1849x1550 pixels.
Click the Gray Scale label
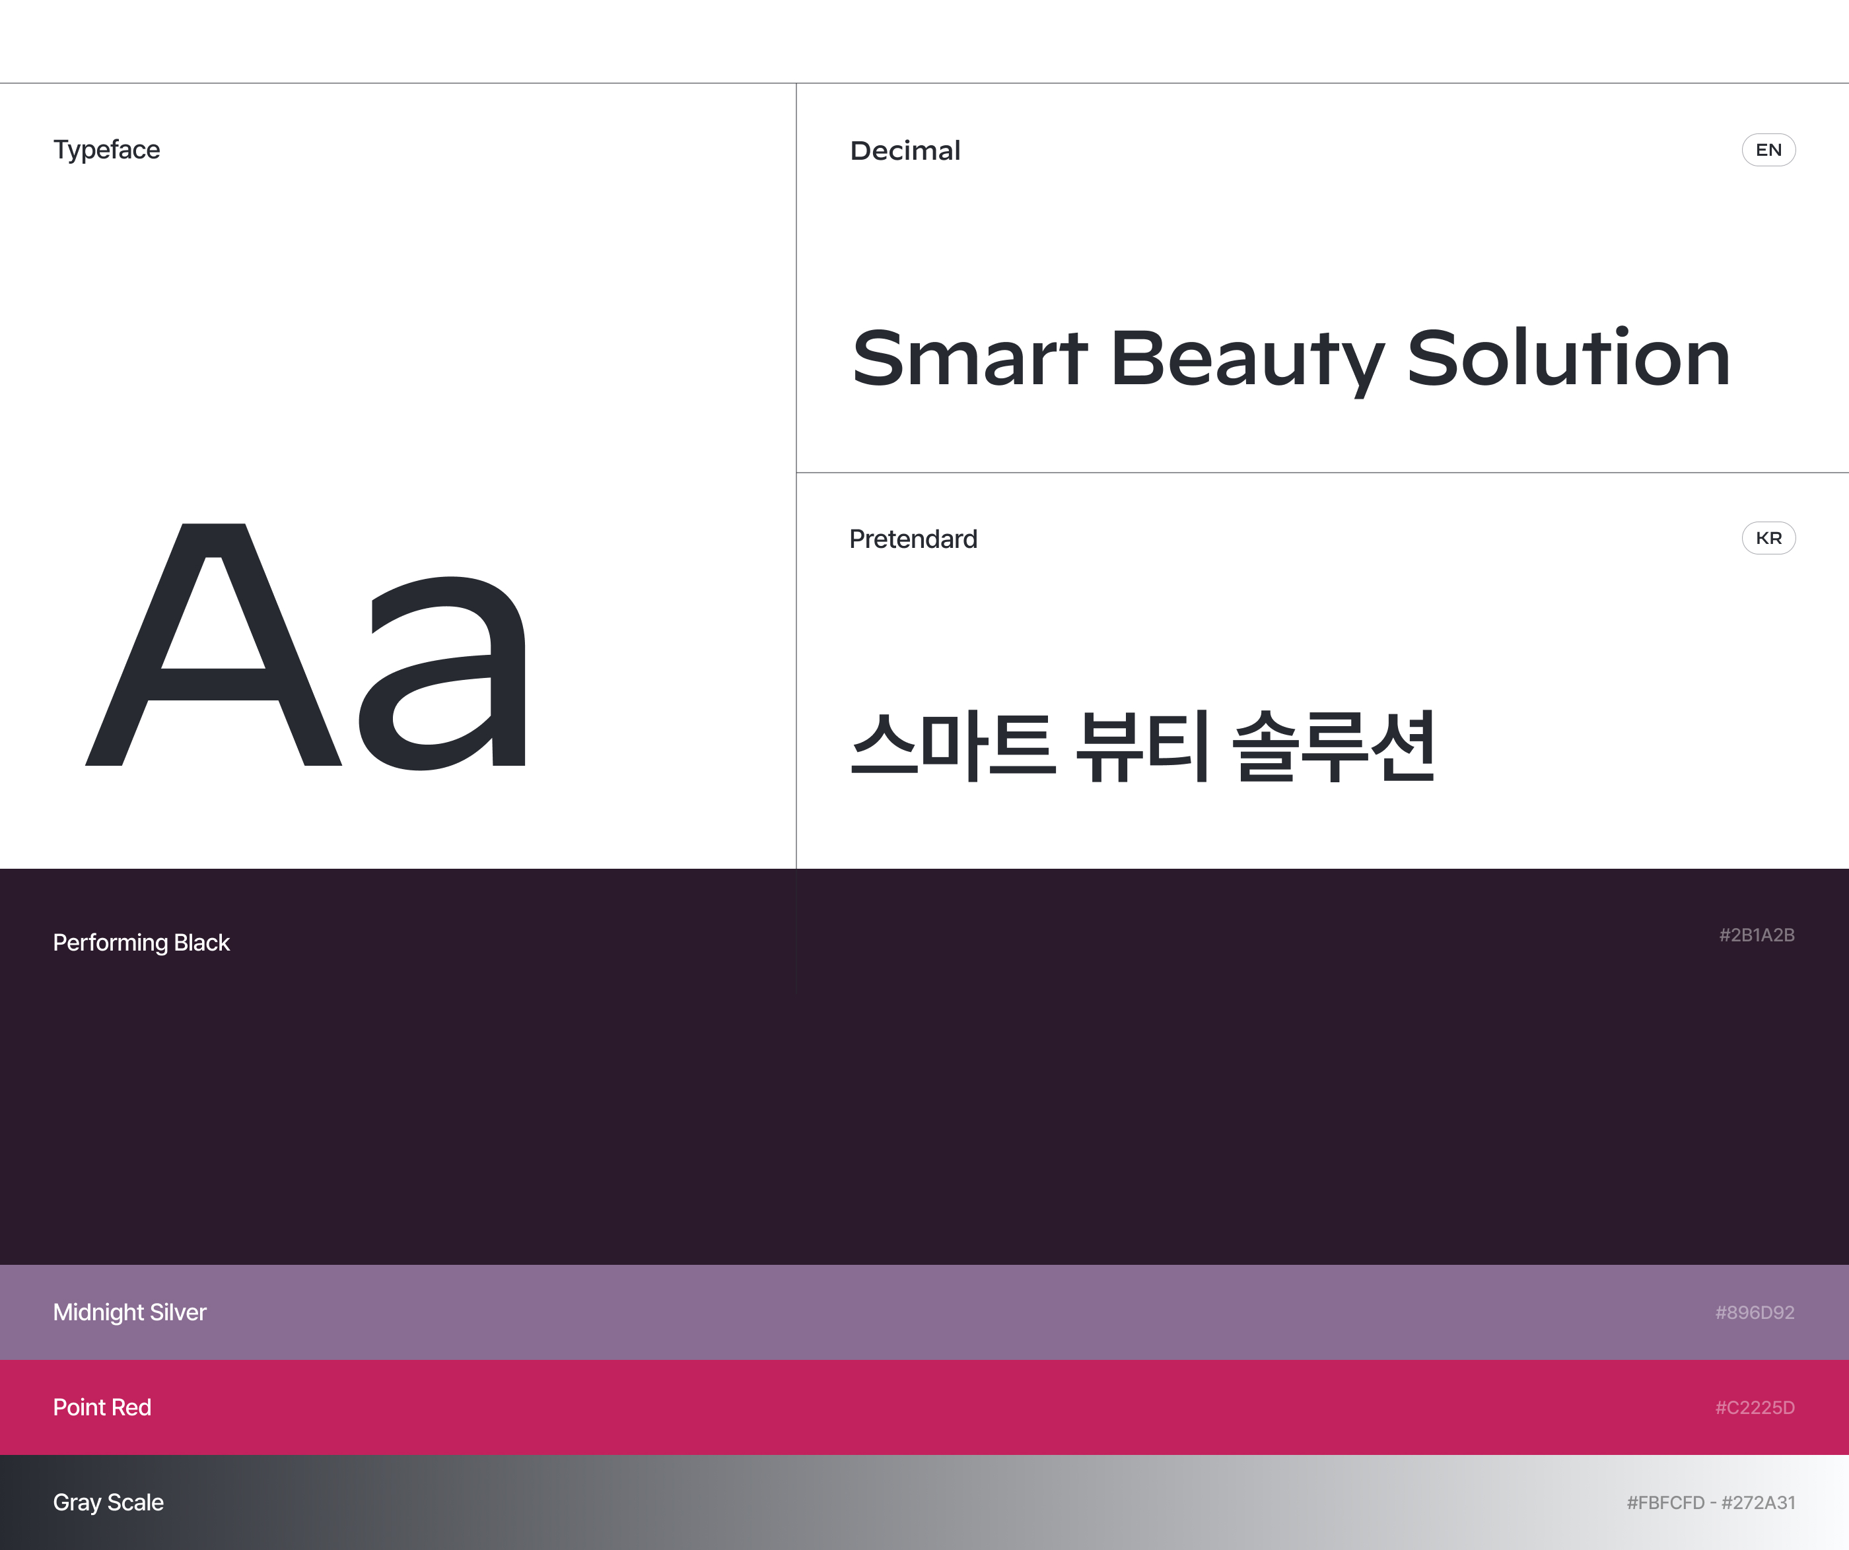(108, 1502)
